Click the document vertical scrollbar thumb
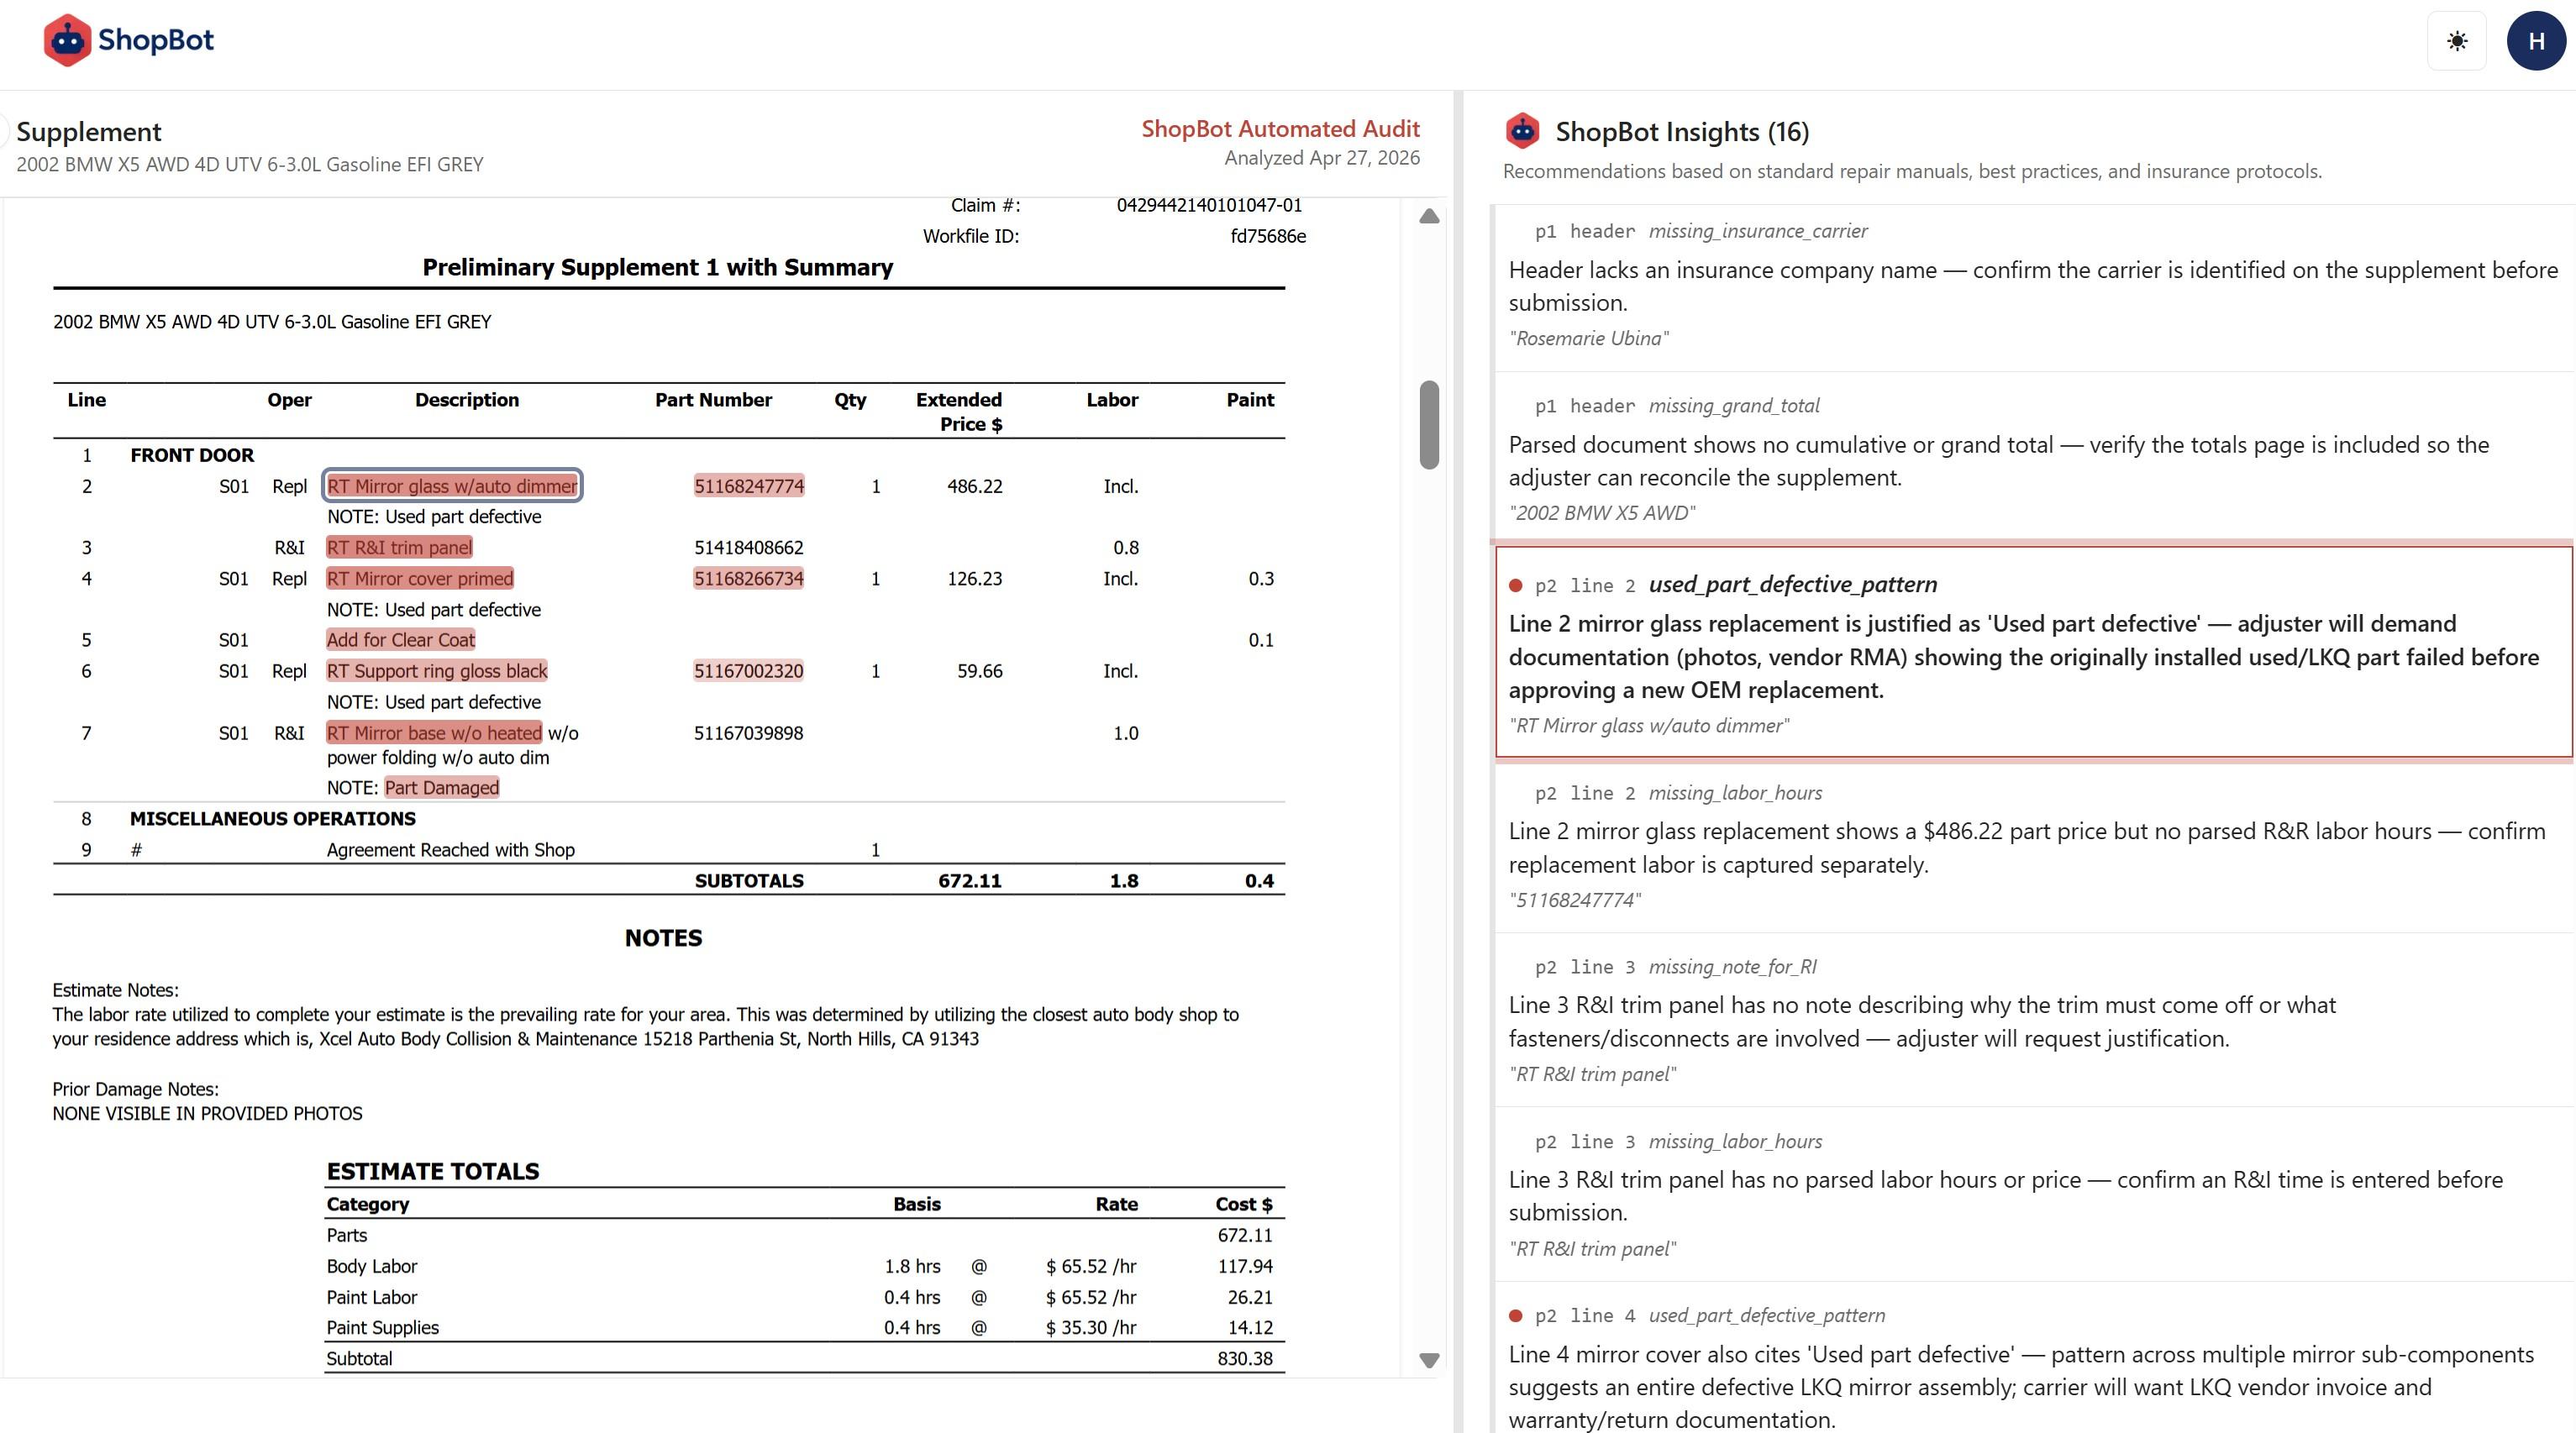Viewport: 2576px width, 1433px height. pyautogui.click(x=1429, y=424)
